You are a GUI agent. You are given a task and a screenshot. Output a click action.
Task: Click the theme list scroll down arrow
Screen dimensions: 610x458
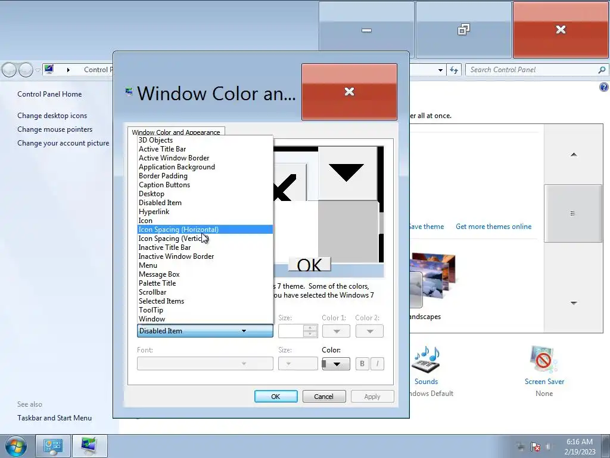click(574, 303)
